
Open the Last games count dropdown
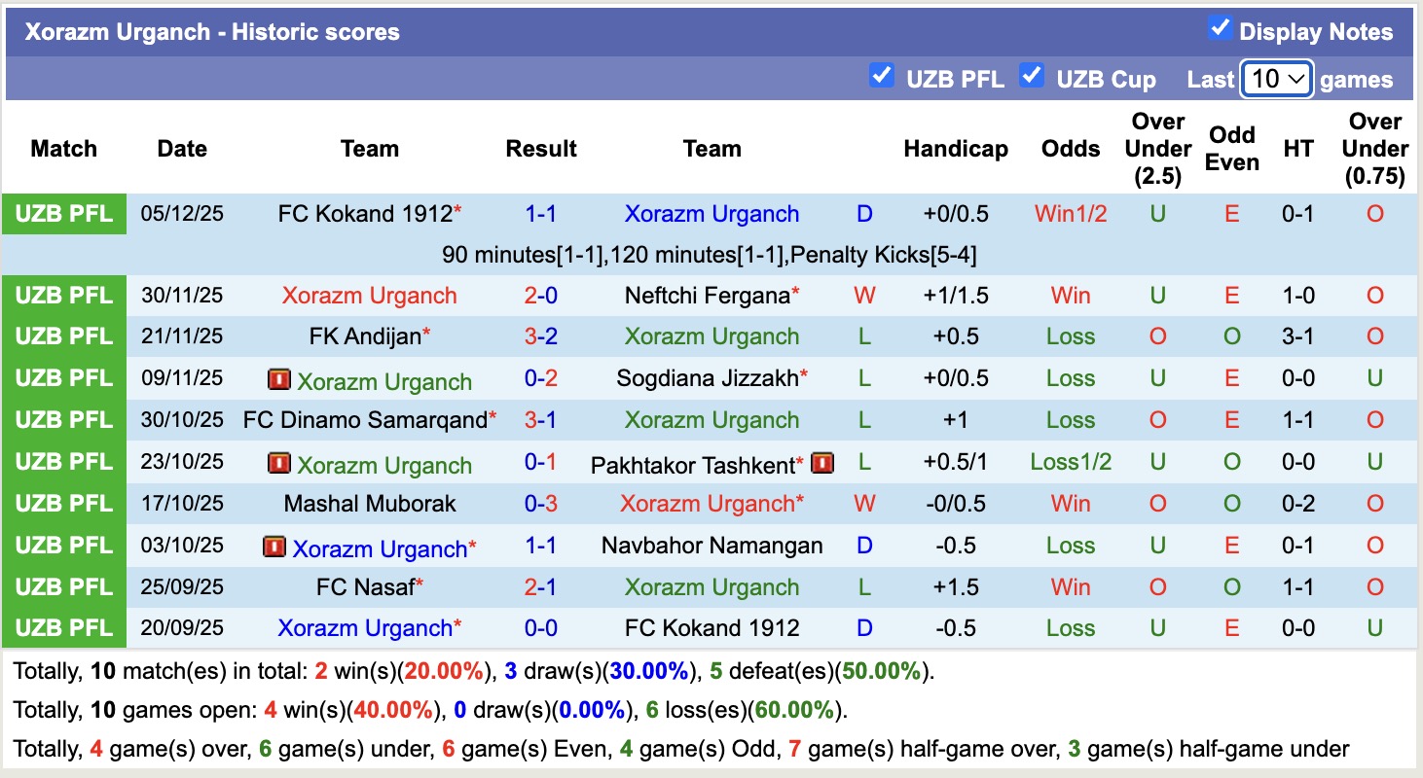1277,79
